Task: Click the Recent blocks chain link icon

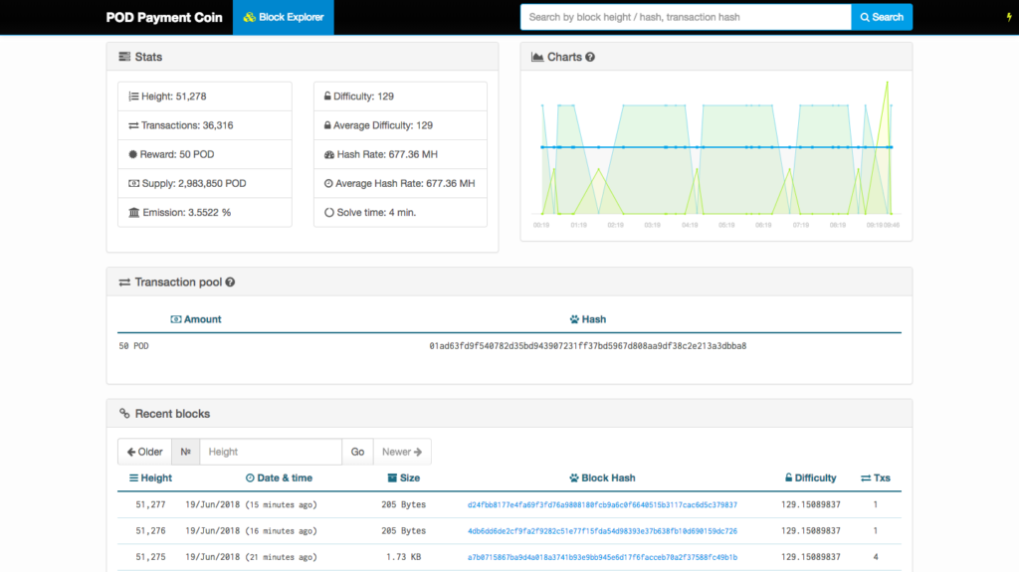Action: (124, 414)
